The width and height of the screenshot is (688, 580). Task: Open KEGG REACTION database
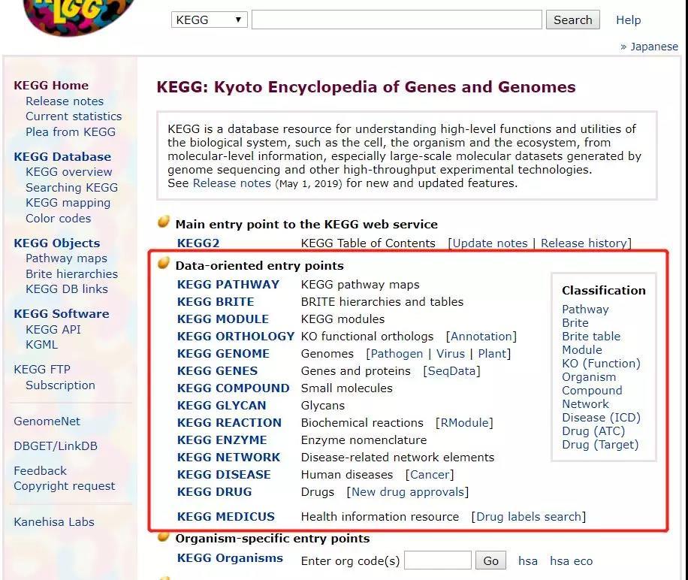(x=229, y=422)
